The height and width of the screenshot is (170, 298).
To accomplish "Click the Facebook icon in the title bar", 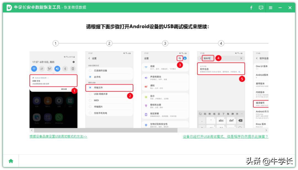I will 251,8.
